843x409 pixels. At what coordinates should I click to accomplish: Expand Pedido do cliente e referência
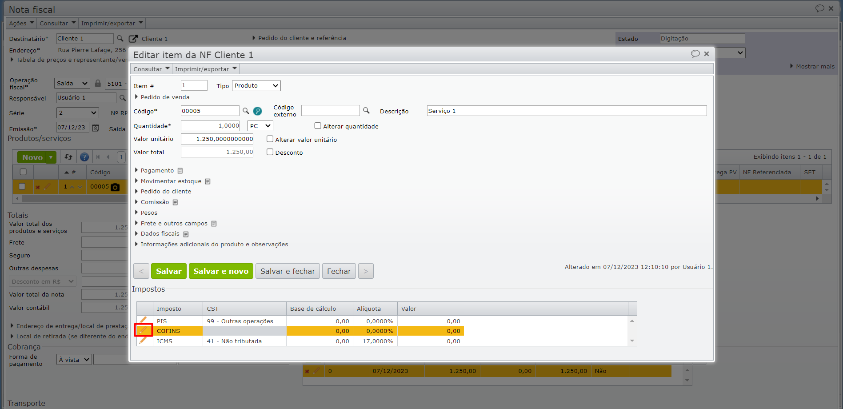[x=299, y=38]
